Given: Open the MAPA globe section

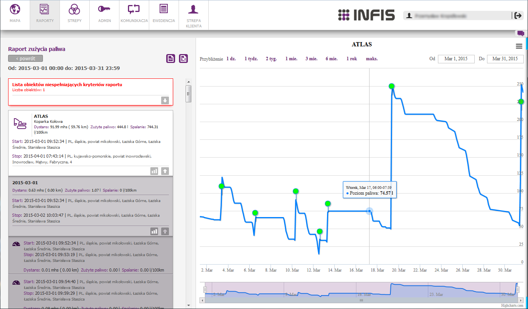Looking at the screenshot, I should click(x=15, y=15).
